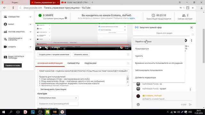Viewport: 205px width, 115px height.
Task: Play the live stream preview
Action: click(x=40, y=48)
